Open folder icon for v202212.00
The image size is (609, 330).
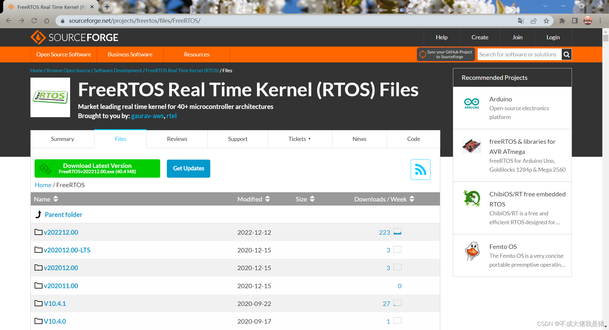[x=38, y=232]
